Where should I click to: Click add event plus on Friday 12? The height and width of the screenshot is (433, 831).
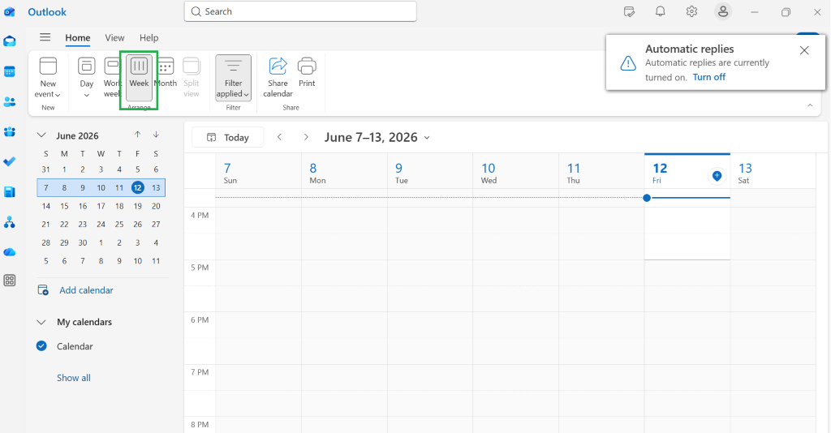[x=717, y=176]
